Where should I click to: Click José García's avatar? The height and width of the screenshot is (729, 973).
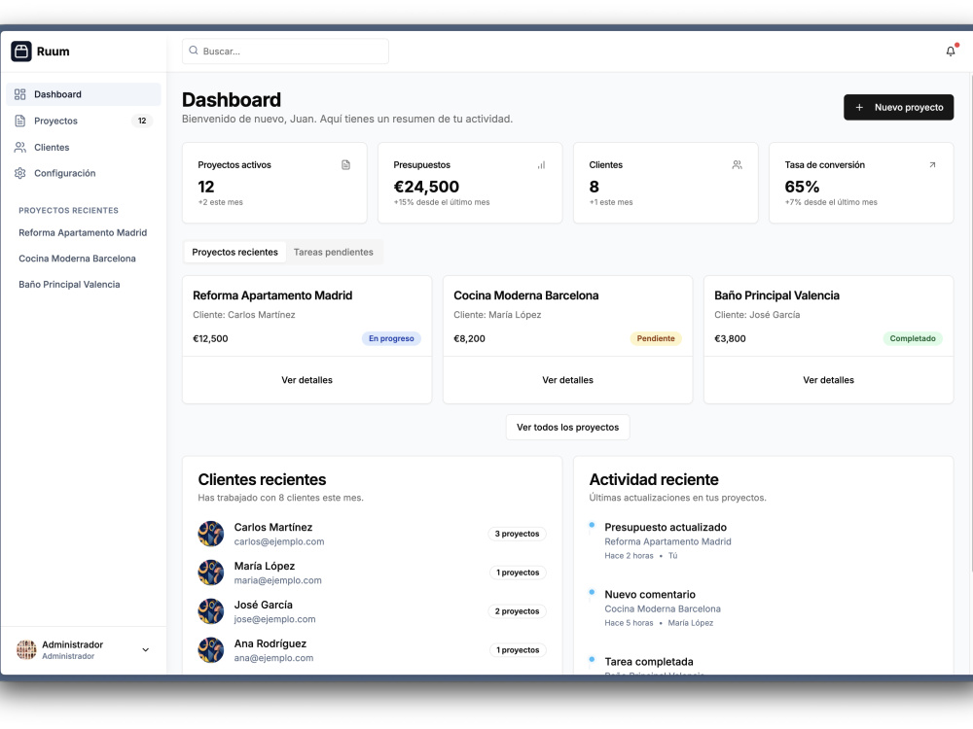click(x=211, y=611)
